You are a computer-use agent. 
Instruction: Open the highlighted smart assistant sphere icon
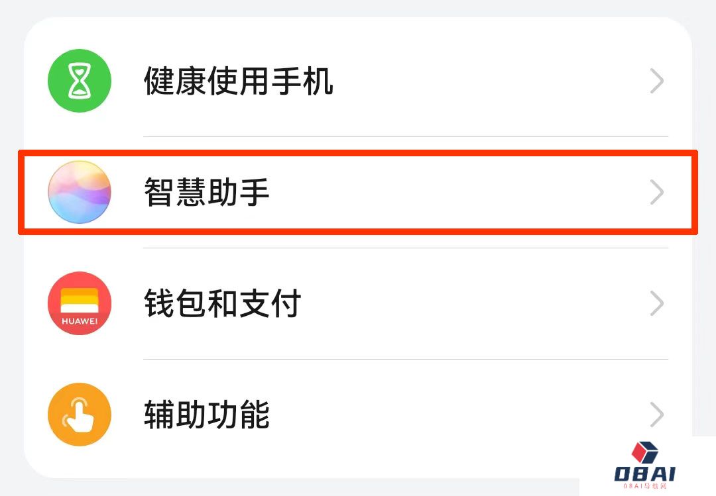(80, 192)
